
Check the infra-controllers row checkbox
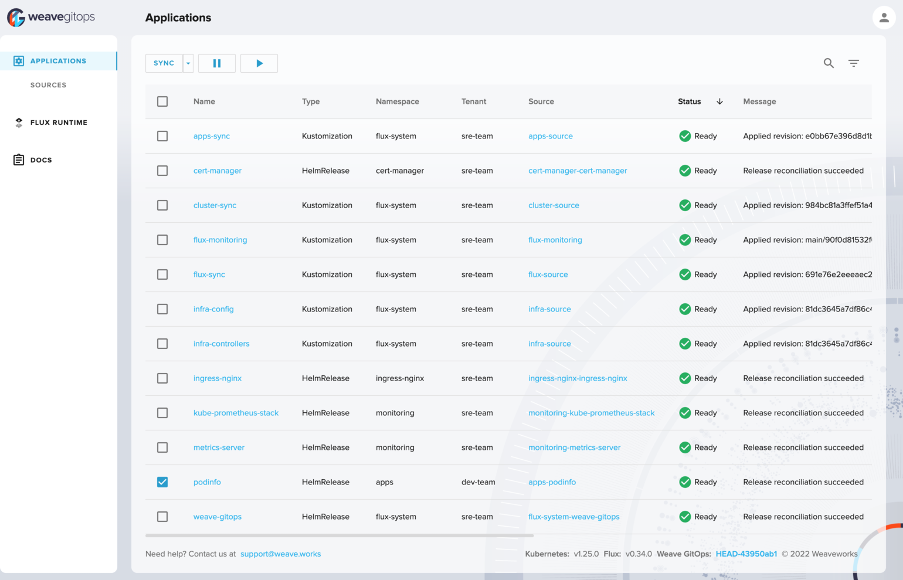(162, 344)
